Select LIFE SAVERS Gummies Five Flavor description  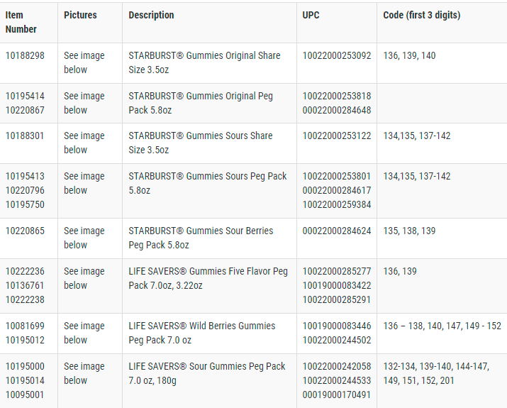(x=208, y=278)
